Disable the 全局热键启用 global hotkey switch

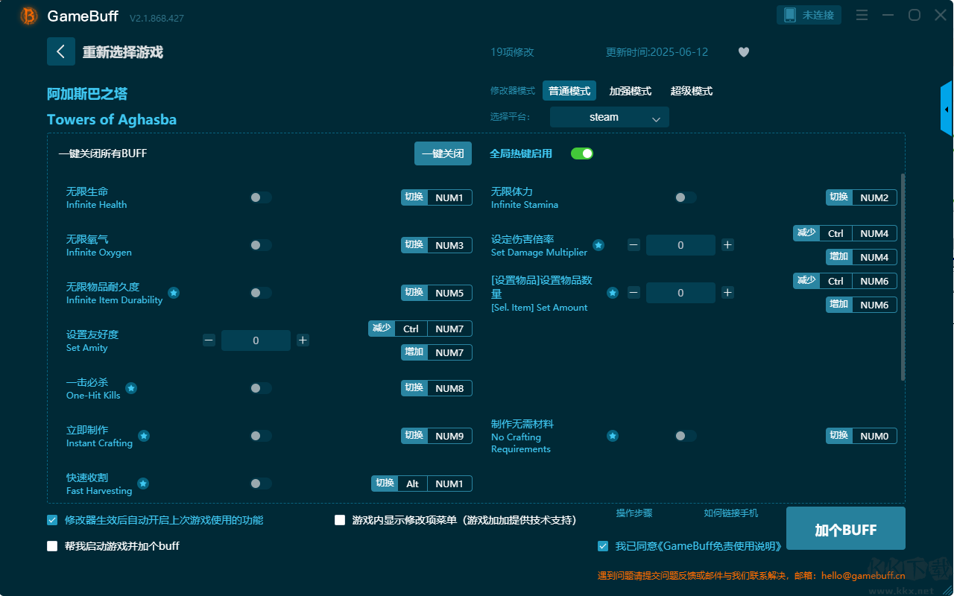[x=582, y=153]
